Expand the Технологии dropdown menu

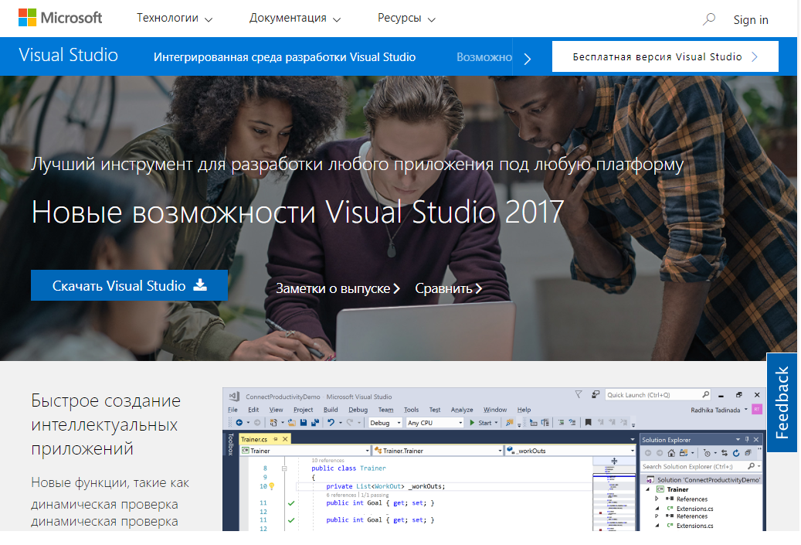(x=175, y=19)
